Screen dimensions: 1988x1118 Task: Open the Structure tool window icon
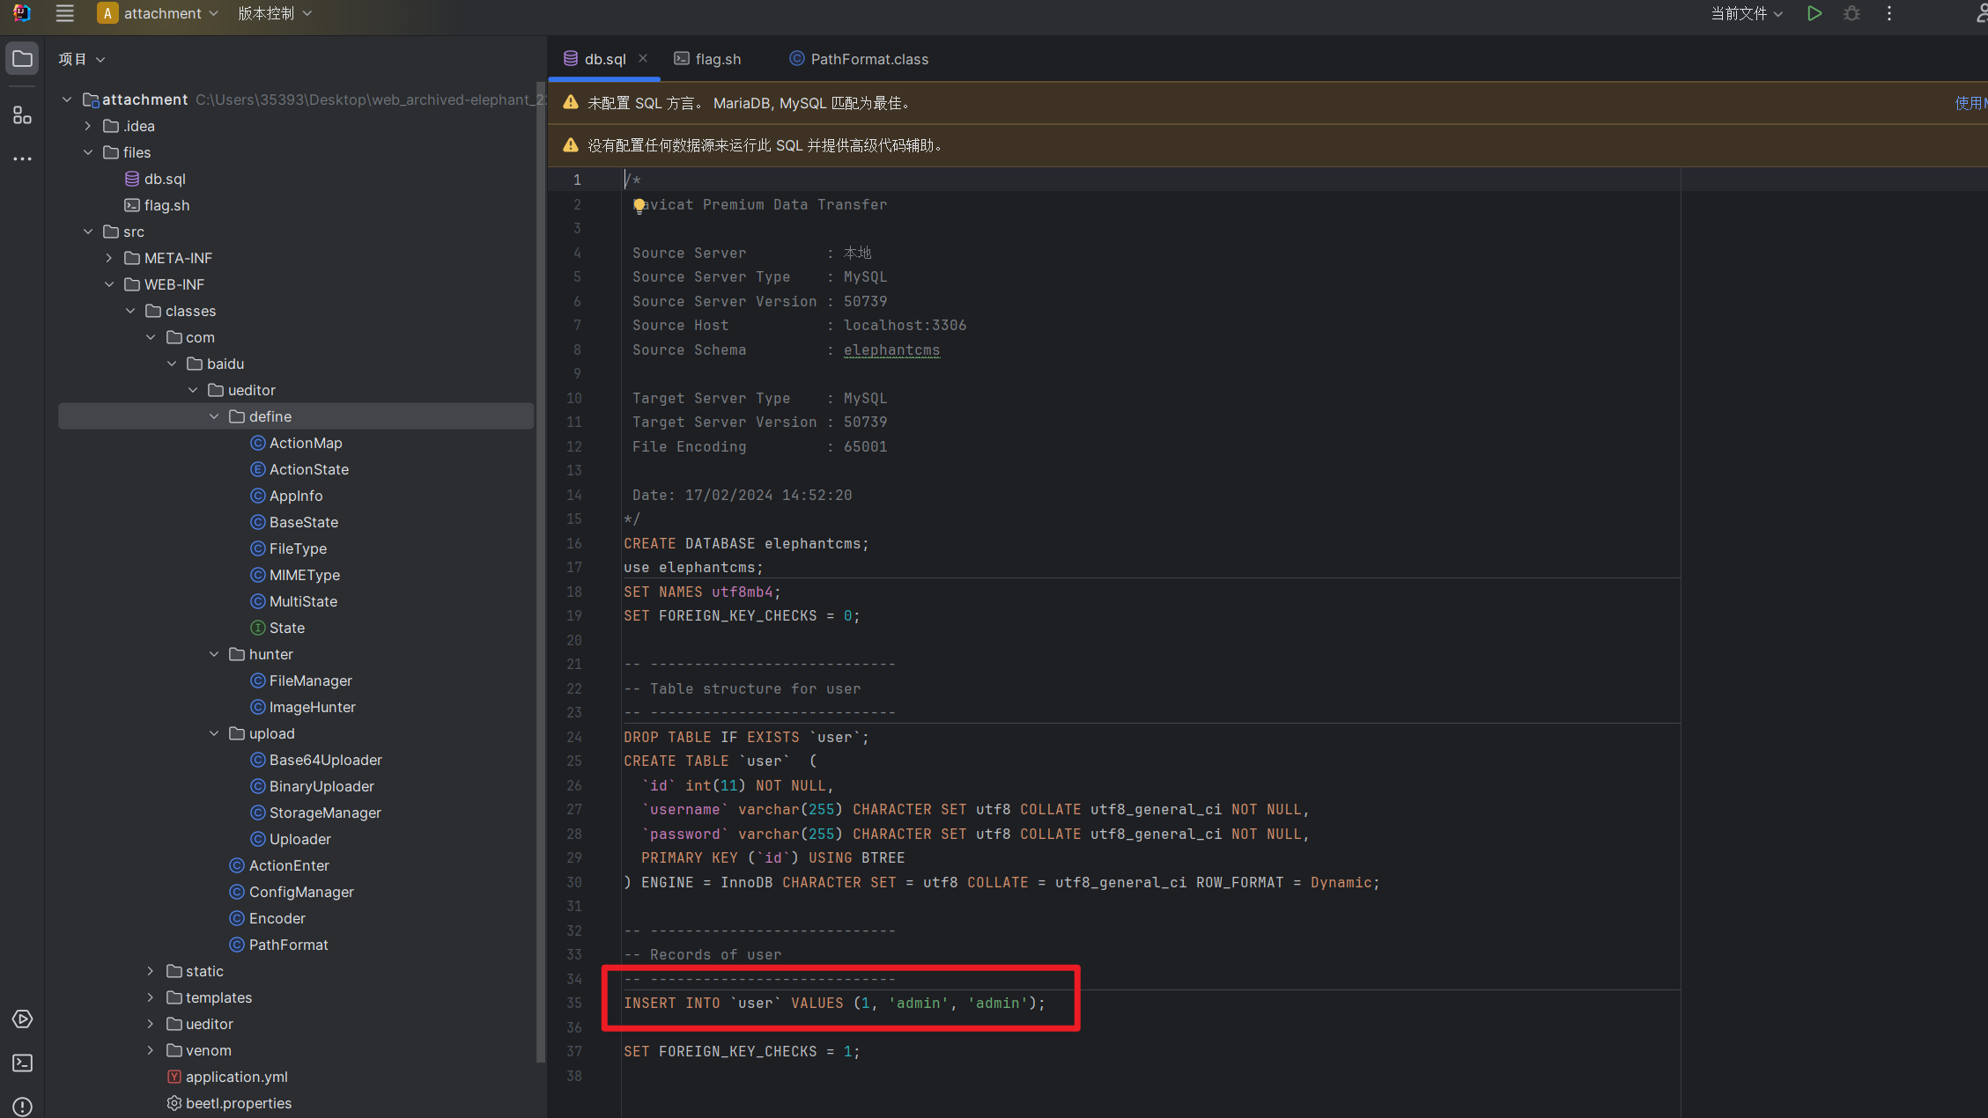(22, 115)
